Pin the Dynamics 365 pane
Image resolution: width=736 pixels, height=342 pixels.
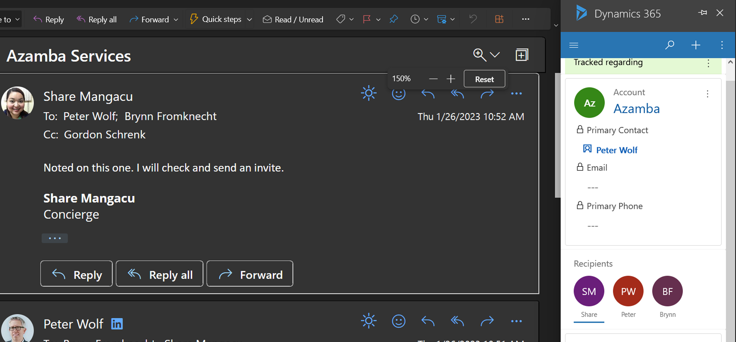702,13
